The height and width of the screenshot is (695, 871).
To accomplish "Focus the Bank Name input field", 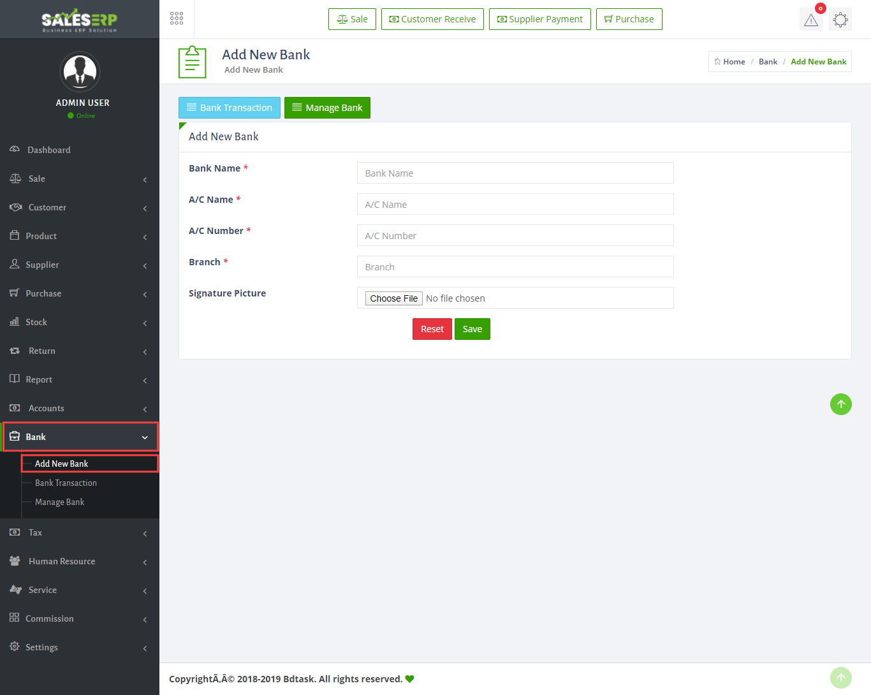I will [515, 173].
